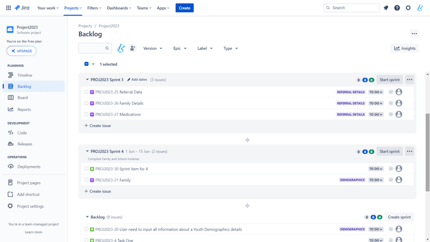Click Start sprint for PROJ2023 Sprint 3
The width and height of the screenshot is (430, 242).
point(389,80)
